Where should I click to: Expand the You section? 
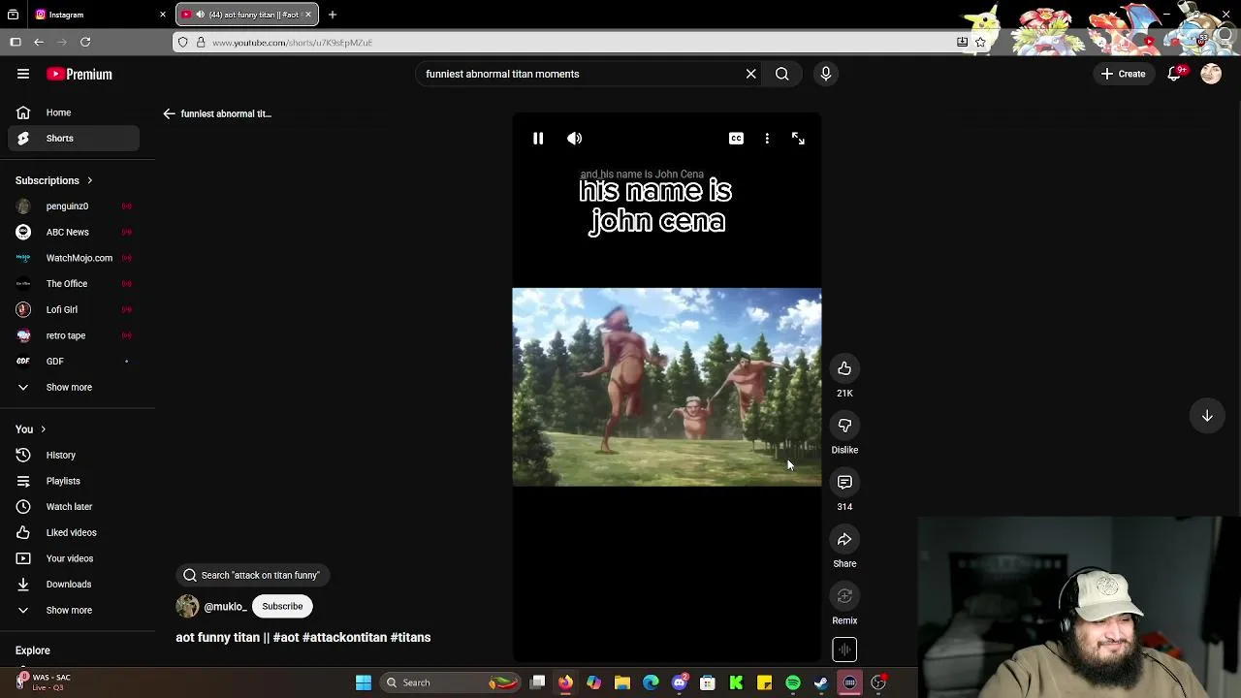point(30,429)
